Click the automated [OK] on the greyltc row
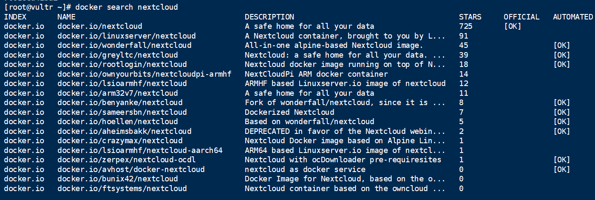595x200 pixels. [561, 55]
